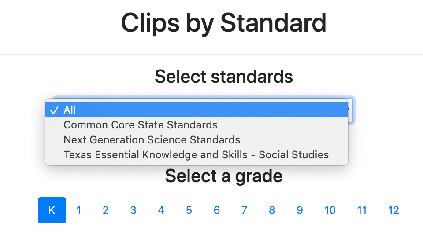Select Texas Essential Knowledge and Skills option
This screenshot has width=423, height=249.
click(x=196, y=155)
